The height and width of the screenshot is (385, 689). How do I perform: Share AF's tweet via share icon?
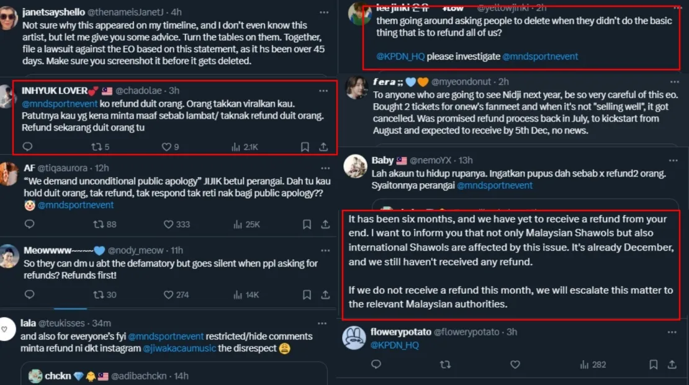324,224
